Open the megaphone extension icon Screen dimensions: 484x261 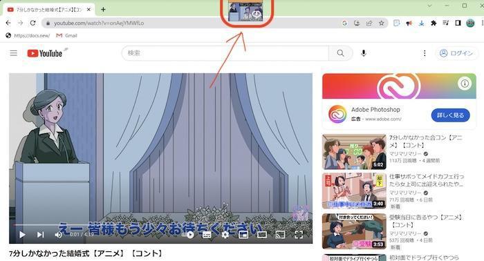tap(409, 23)
